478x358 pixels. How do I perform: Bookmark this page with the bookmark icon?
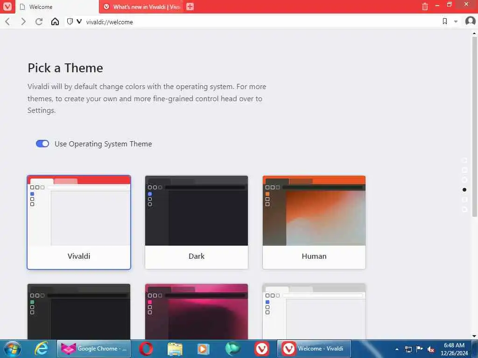pyautogui.click(x=445, y=21)
